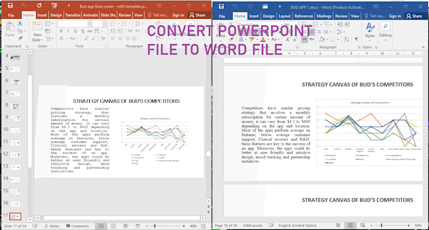The width and height of the screenshot is (429, 230).
Task: Click Share in PowerPoint
Action: [197, 15]
